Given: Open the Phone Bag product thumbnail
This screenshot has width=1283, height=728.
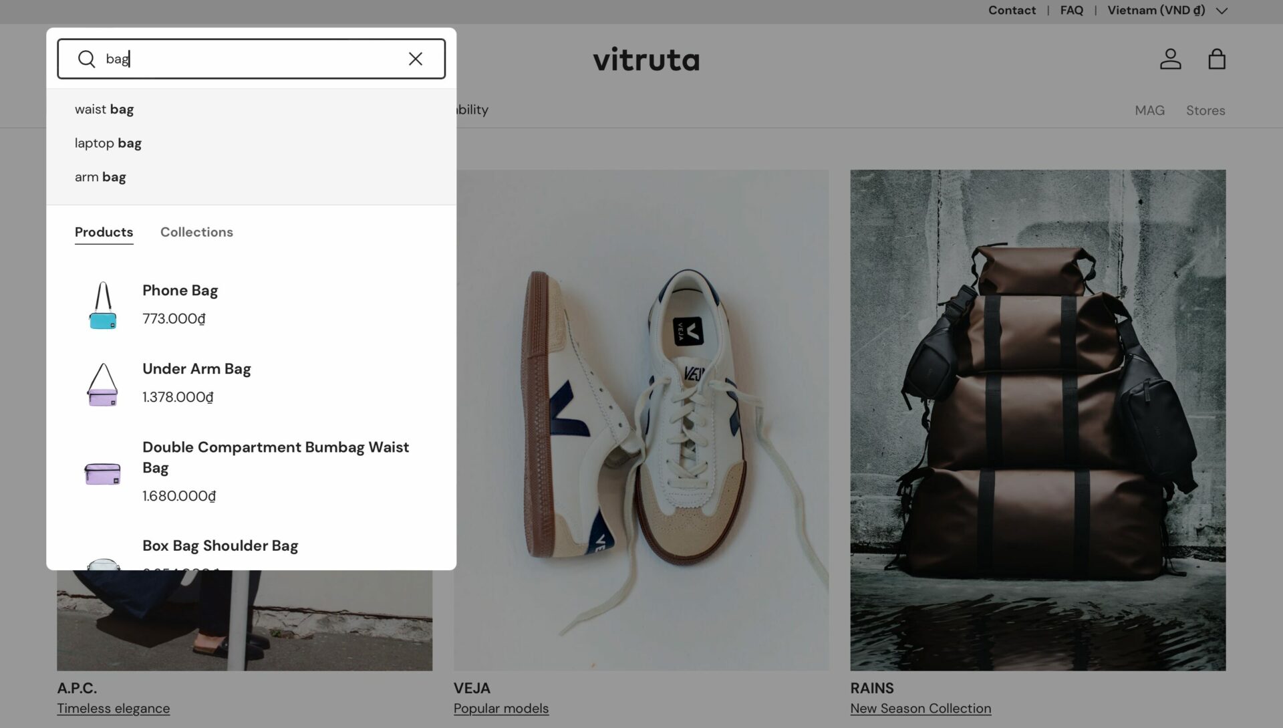Looking at the screenshot, I should [103, 305].
